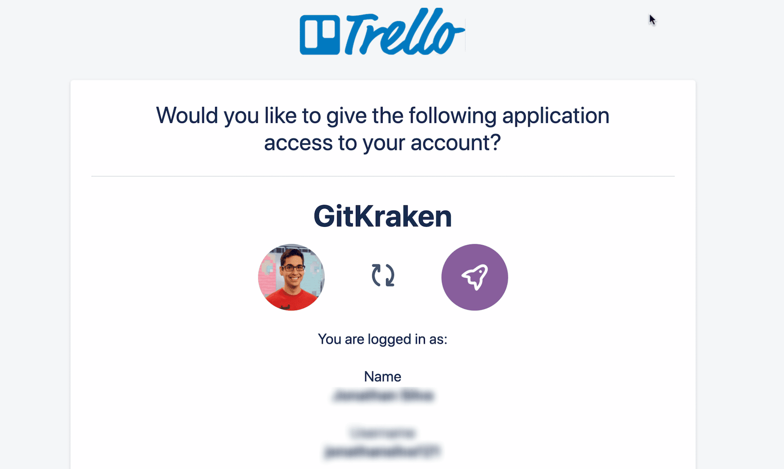Viewport: 784px width, 469px height.
Task: Select the Username label text
Action: pyautogui.click(x=383, y=433)
